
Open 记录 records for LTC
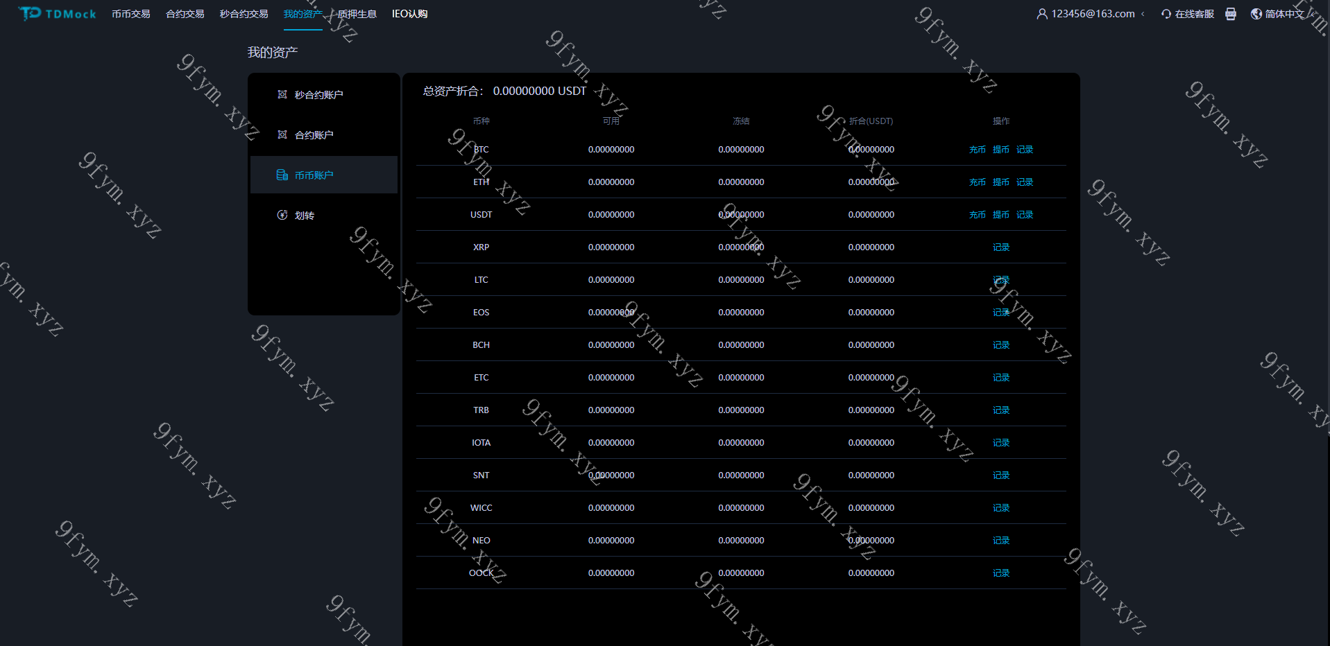pos(1001,280)
